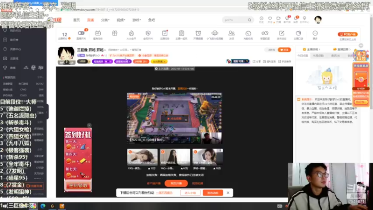Click the client-streaming text link left of orange button
Image resolution: width=373 pixels, height=210 pixels.
coord(154,183)
